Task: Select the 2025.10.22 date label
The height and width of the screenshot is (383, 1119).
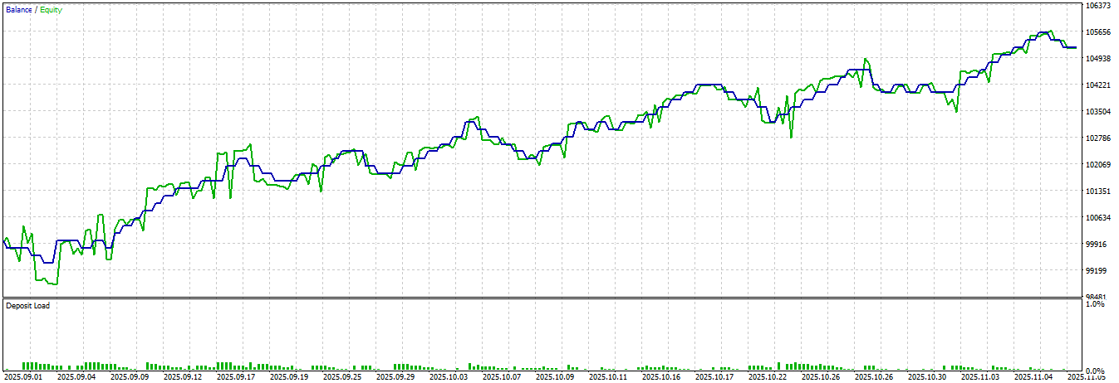Action: tap(768, 377)
